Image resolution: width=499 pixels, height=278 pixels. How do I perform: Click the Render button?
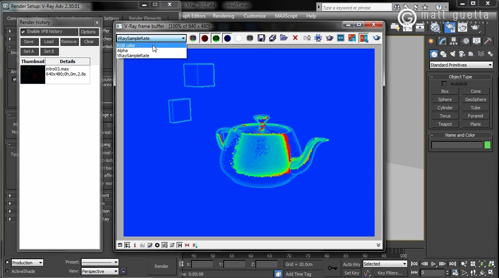pos(161,266)
